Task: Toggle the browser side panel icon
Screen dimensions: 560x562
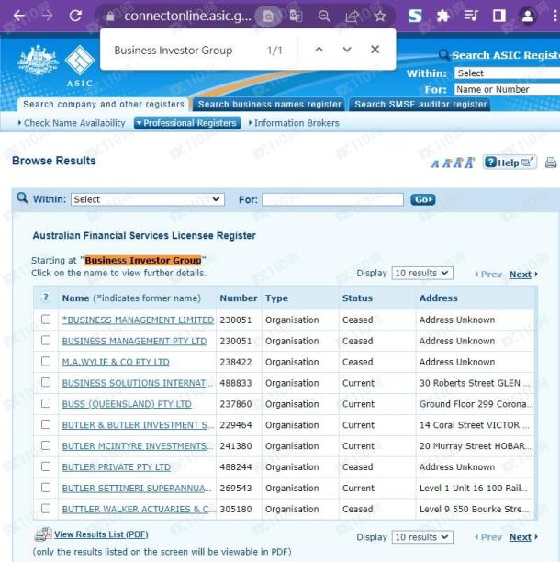Action: pos(499,16)
